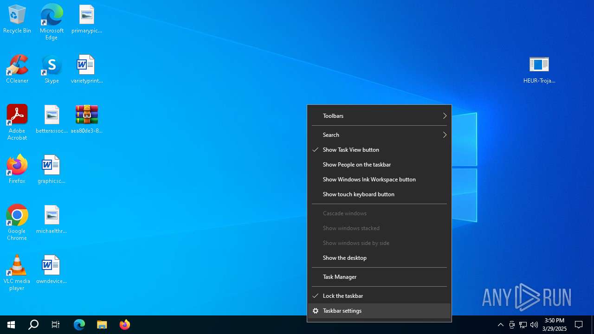
Task: Open Task Manager from context menu
Action: (x=380, y=277)
